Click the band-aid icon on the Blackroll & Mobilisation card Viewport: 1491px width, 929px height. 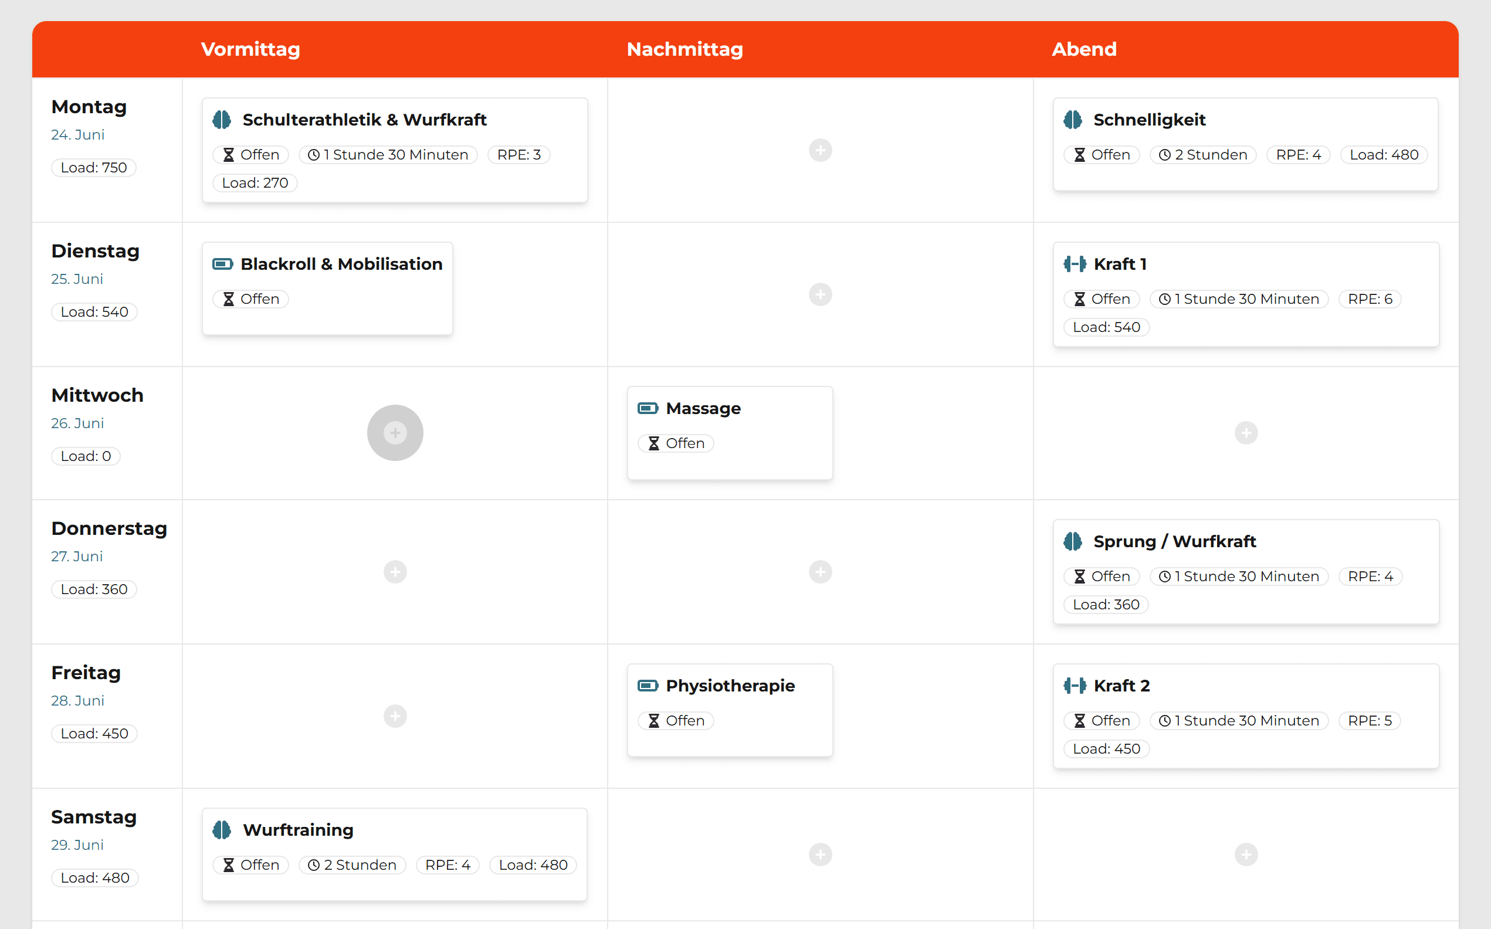222,263
